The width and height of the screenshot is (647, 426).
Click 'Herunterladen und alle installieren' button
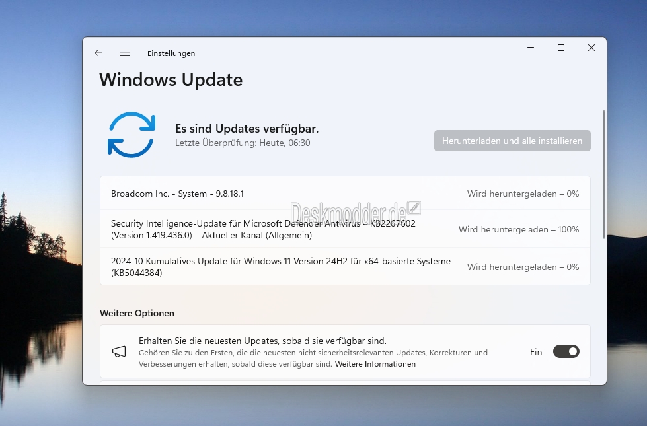point(512,141)
